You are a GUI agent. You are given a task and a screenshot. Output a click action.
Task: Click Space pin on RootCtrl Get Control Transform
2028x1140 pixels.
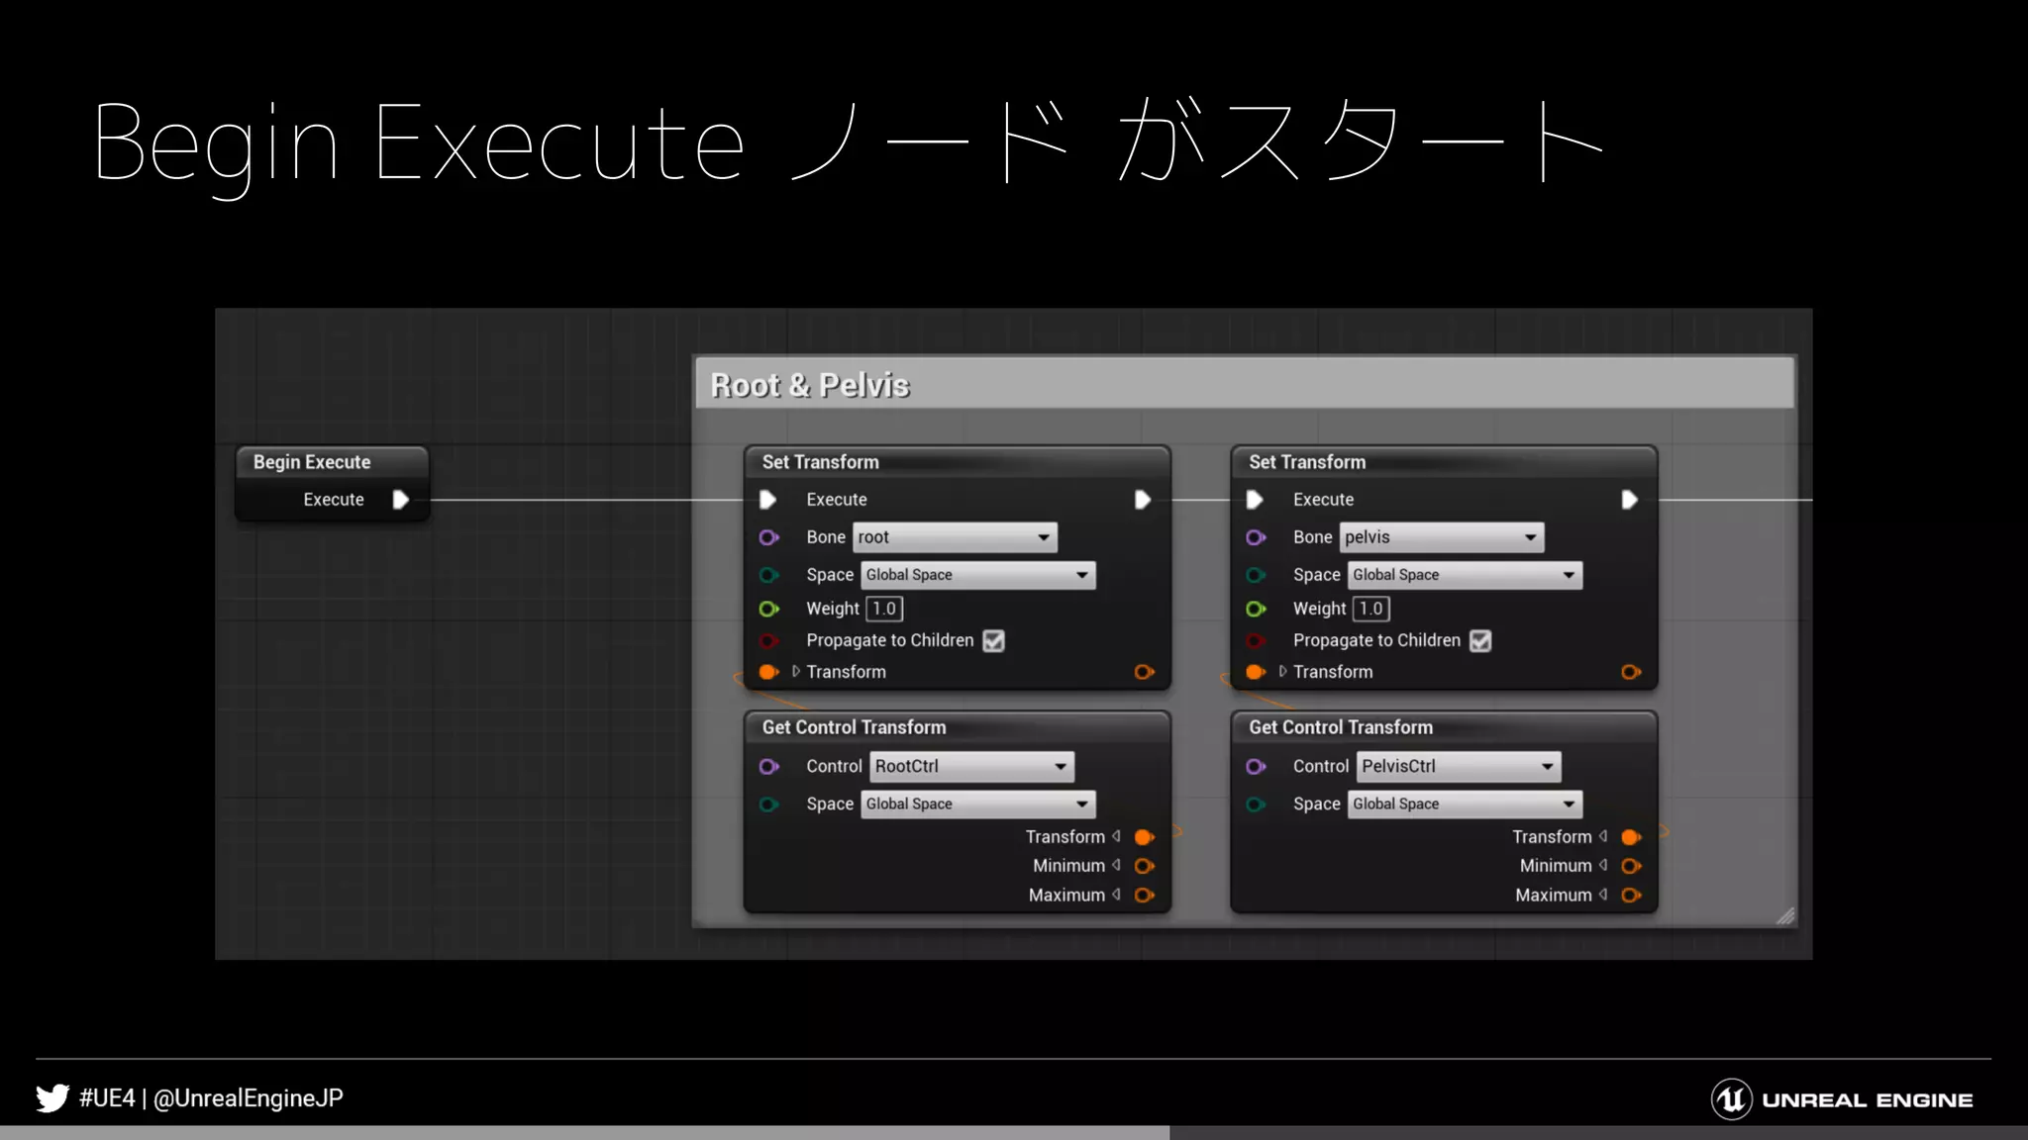pyautogui.click(x=769, y=805)
